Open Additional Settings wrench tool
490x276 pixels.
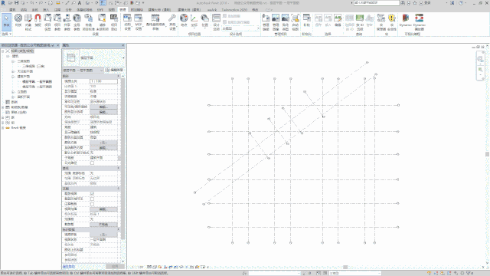[x=172, y=22]
